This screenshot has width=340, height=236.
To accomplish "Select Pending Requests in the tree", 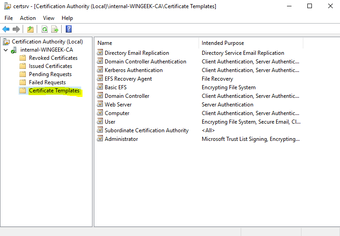I will (x=50, y=74).
